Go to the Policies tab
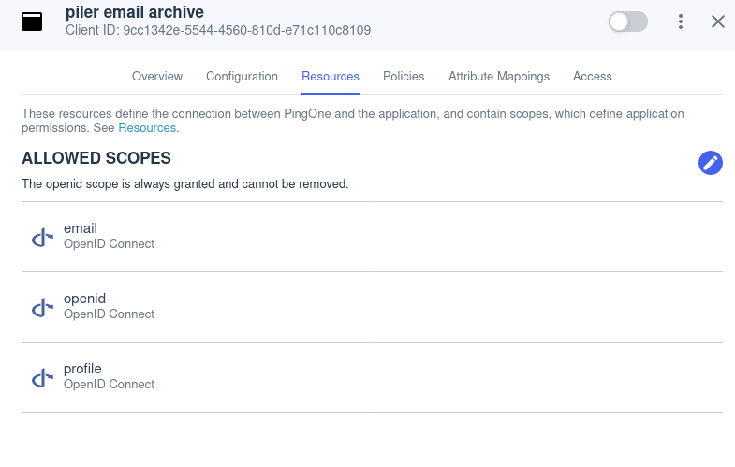Screen dimensions: 735x467 [404, 77]
